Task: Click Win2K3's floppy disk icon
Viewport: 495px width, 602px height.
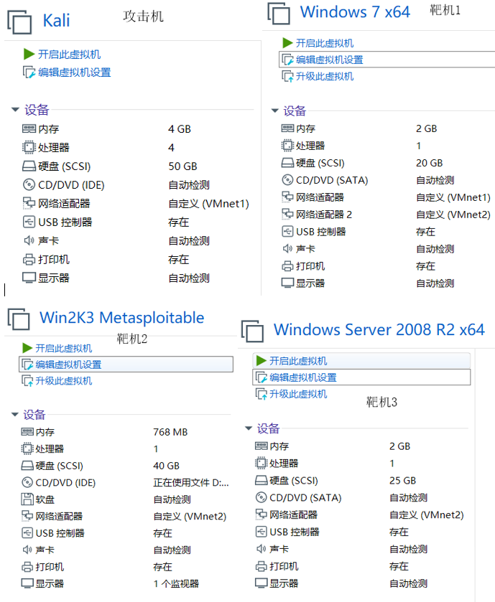Action: coord(27,499)
